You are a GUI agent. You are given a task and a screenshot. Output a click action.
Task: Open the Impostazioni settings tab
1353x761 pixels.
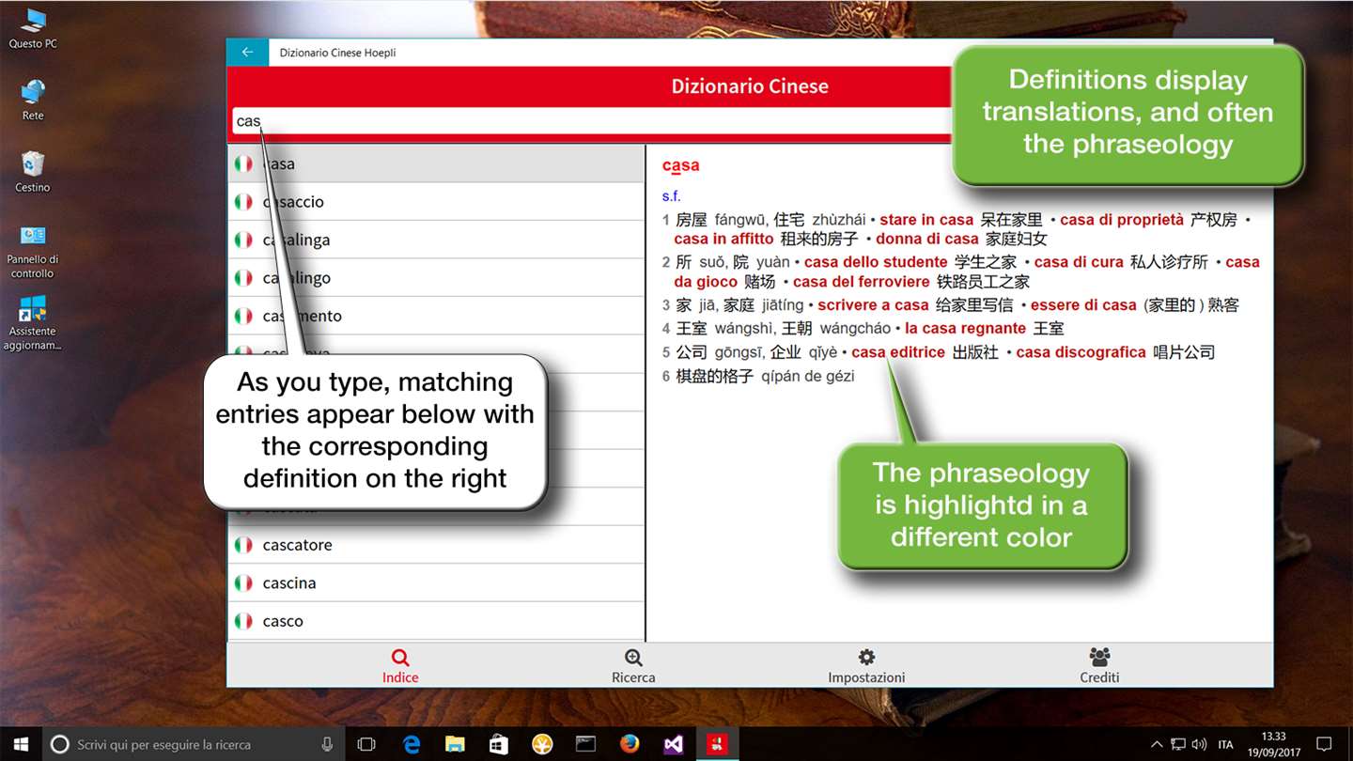[x=866, y=666]
